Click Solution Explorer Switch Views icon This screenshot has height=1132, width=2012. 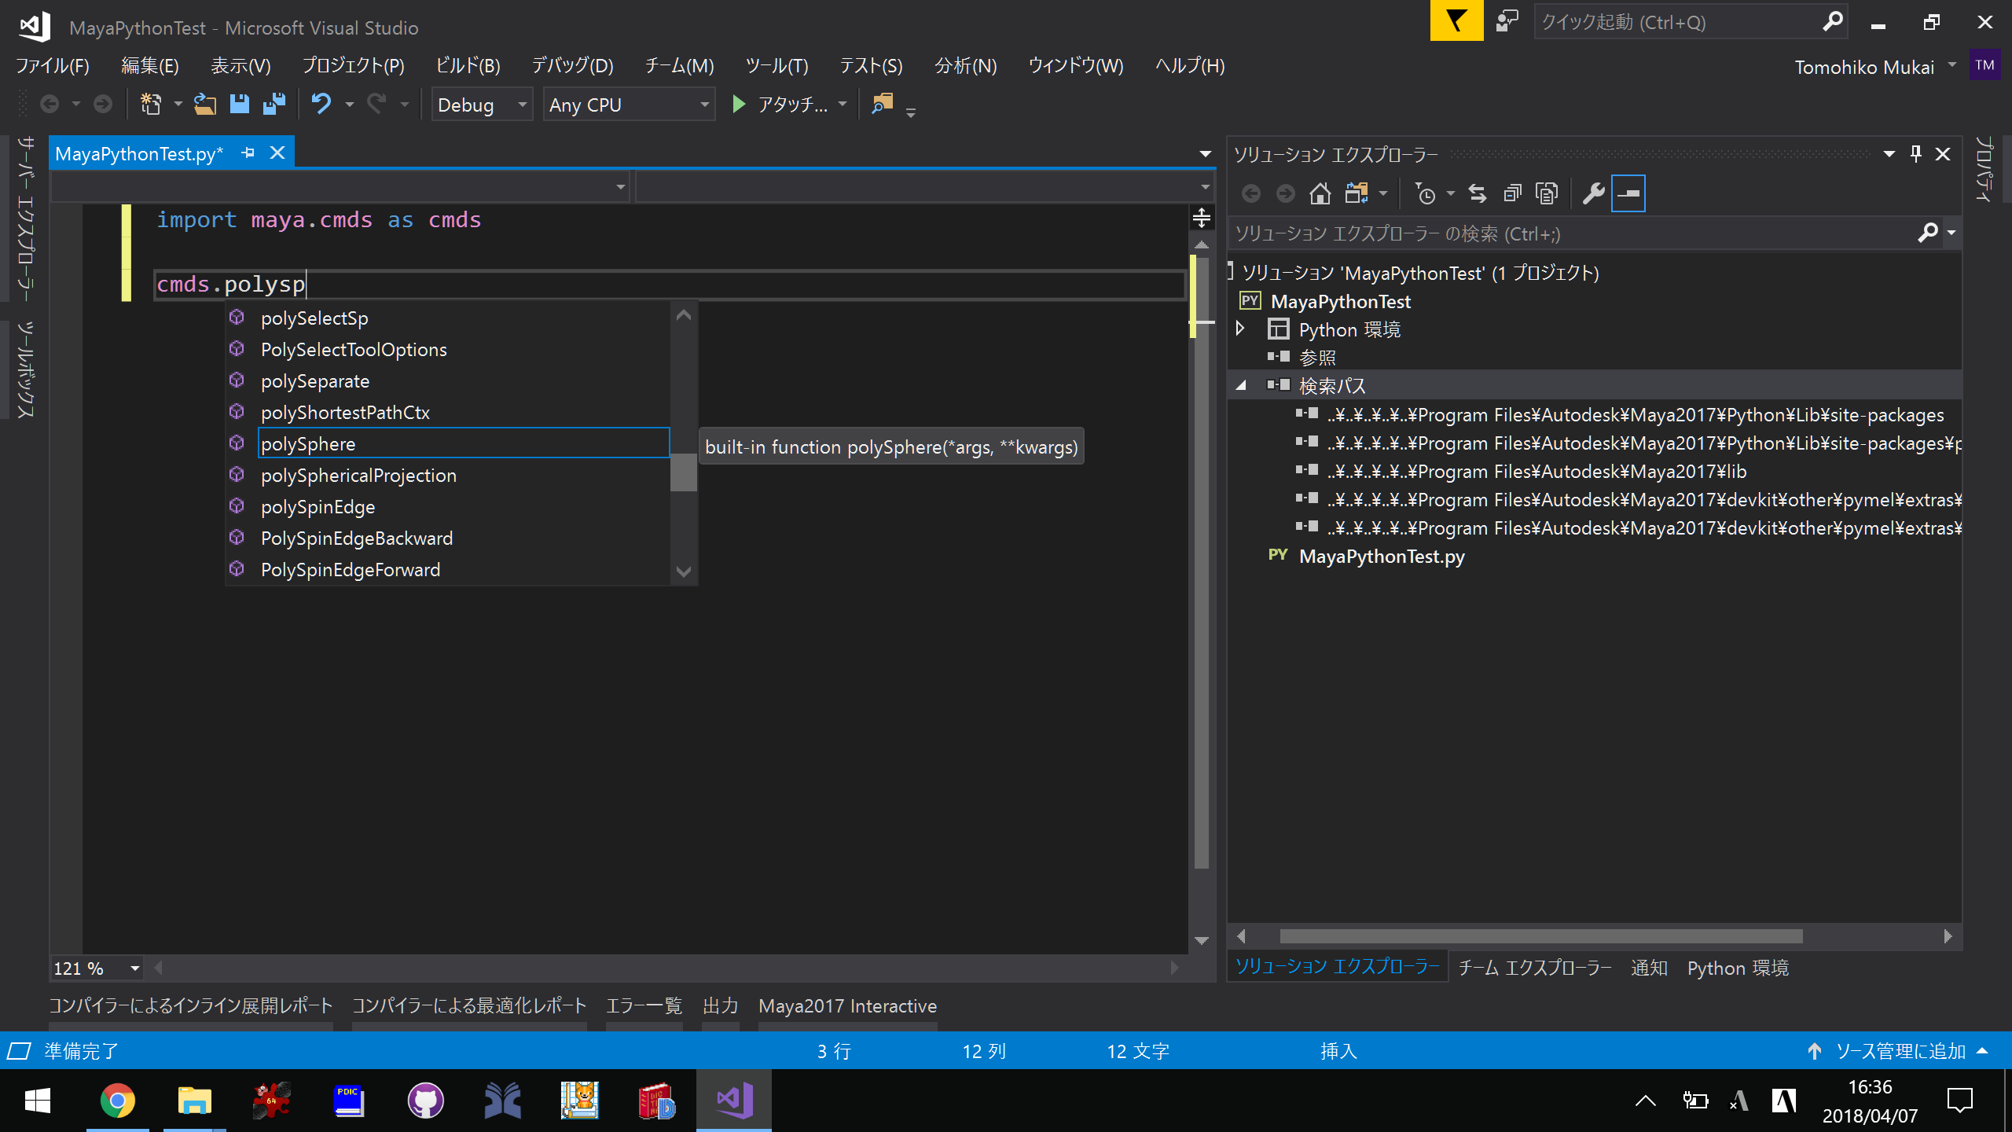(x=1357, y=193)
